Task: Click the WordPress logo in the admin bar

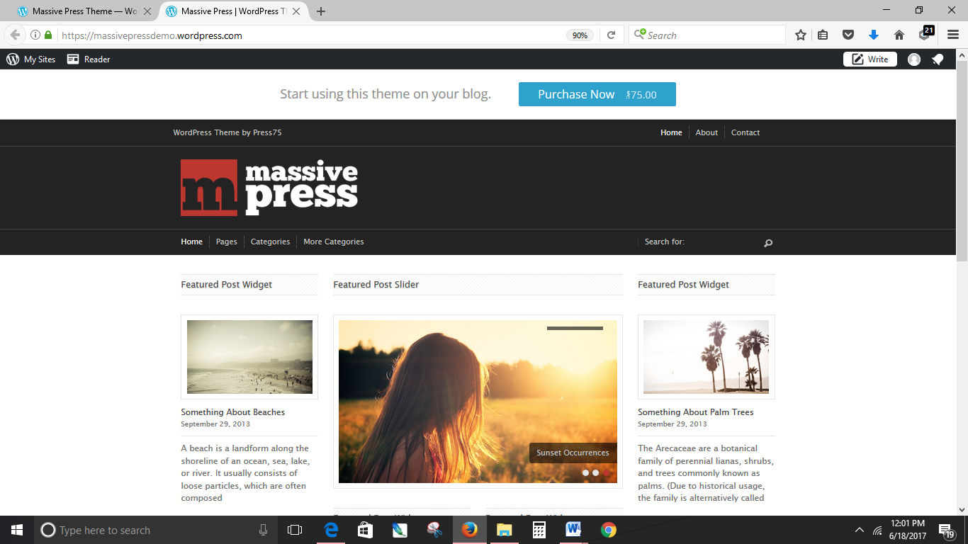Action: point(12,59)
